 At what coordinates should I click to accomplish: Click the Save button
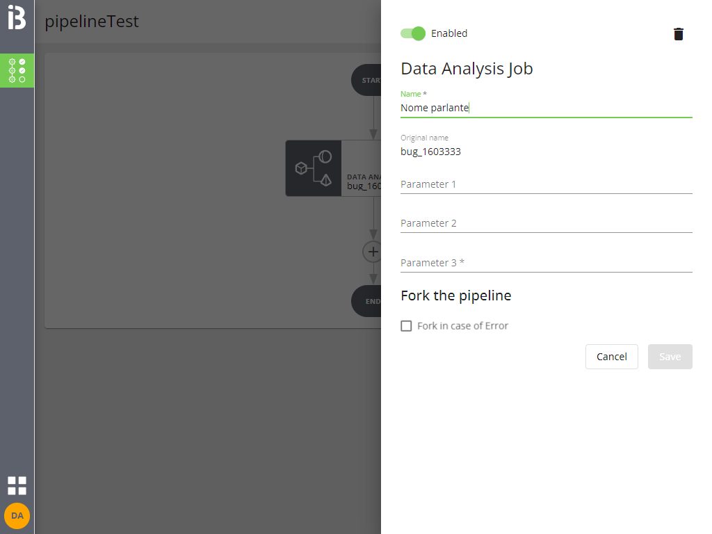tap(670, 357)
